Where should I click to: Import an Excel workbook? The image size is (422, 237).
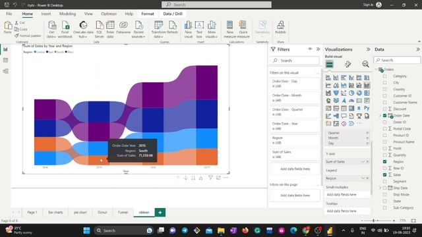coord(65,30)
